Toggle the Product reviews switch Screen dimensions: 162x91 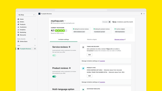pos(54,77)
